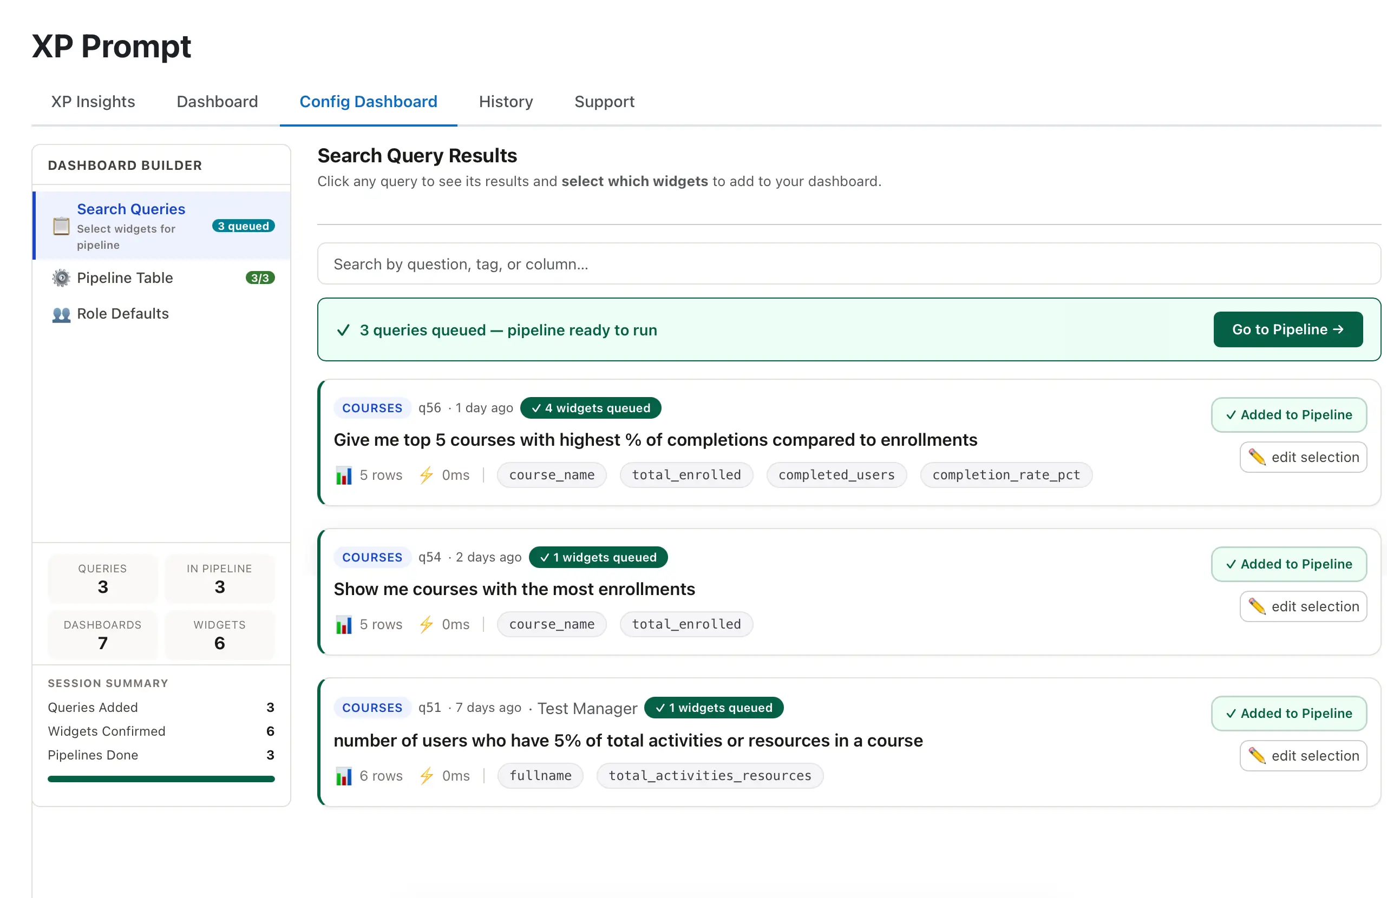Click the total_enrolled chip in q54 card

[x=686, y=624]
